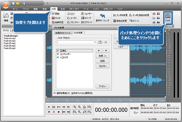Move selected effect down with arrow button
The width and height of the screenshot is (182, 122).
coord(106,51)
